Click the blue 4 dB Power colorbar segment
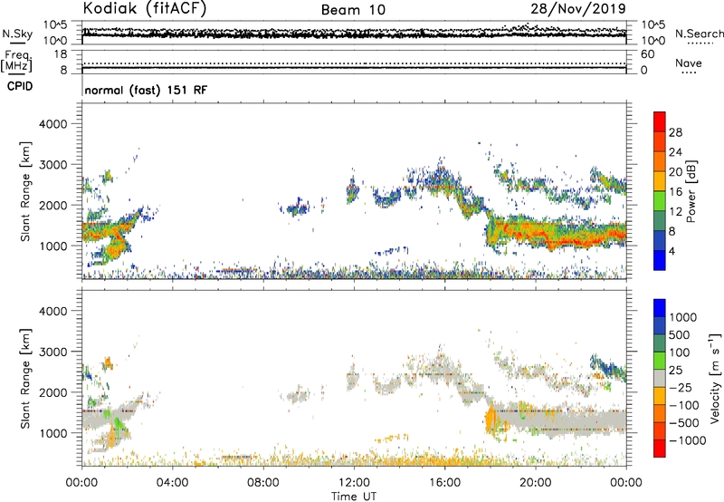This screenshot has height=502, width=724. (x=660, y=260)
